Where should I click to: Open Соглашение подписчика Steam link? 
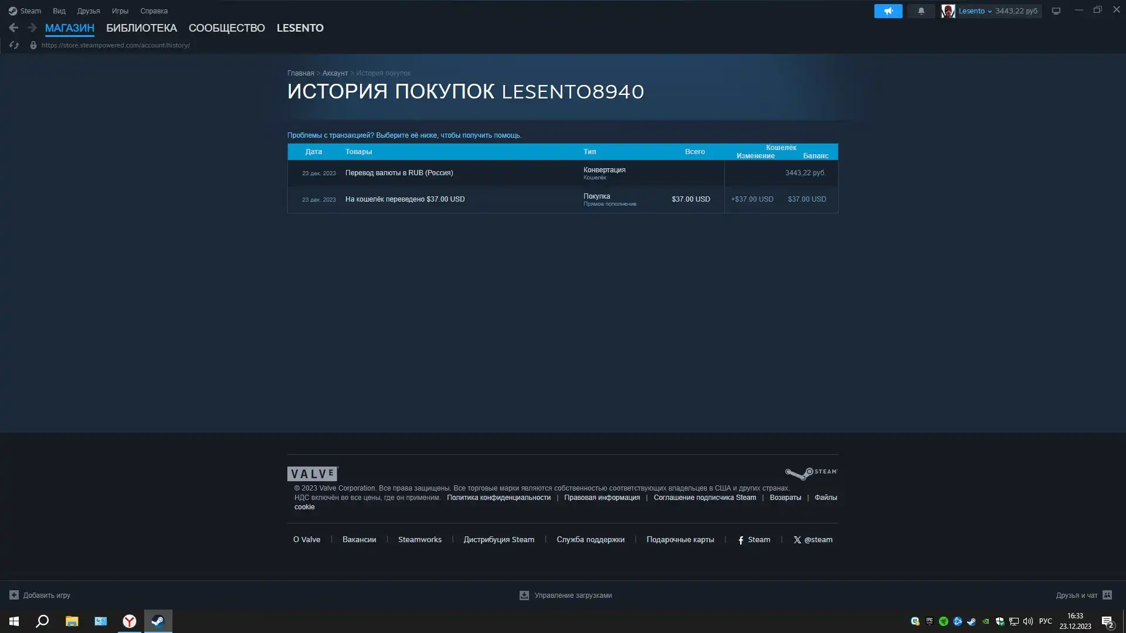coord(704,498)
